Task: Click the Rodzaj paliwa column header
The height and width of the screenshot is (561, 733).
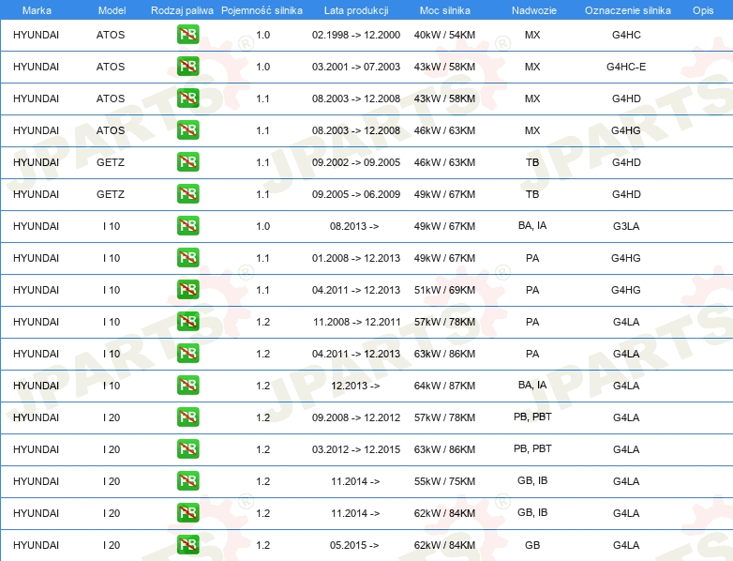Action: [x=182, y=10]
